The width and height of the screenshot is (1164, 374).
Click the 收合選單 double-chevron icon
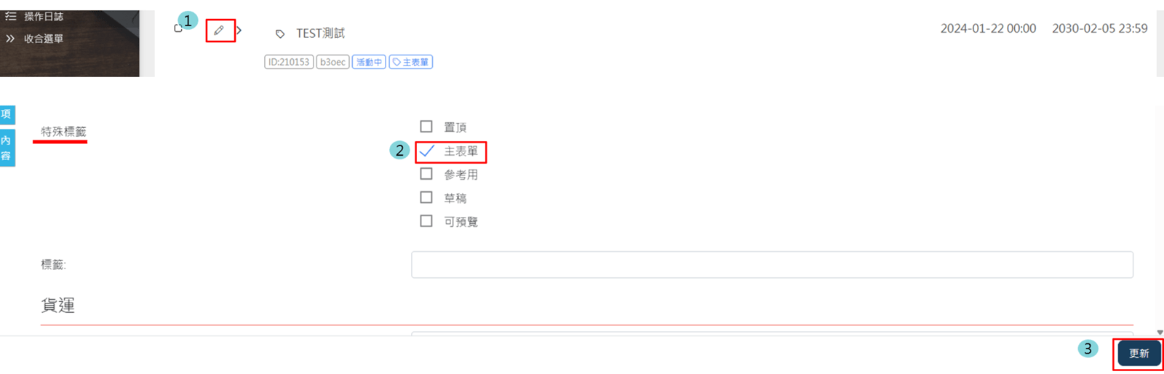(10, 39)
